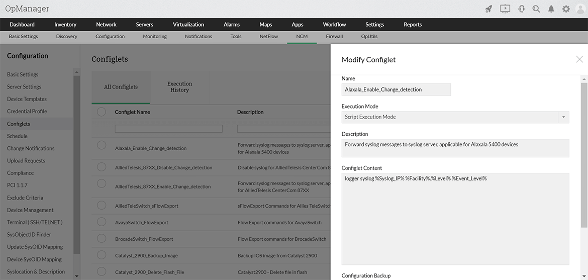Select the AvayaSwitch_FlowExport row radio button
Image resolution: width=588 pixels, height=280 pixels.
(102, 221)
